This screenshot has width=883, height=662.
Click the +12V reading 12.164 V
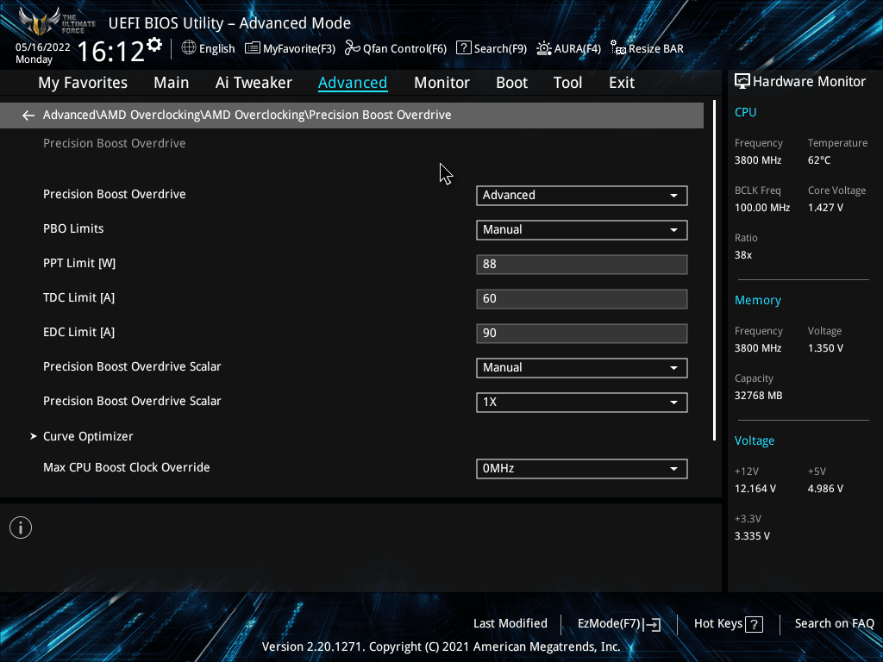tap(755, 489)
